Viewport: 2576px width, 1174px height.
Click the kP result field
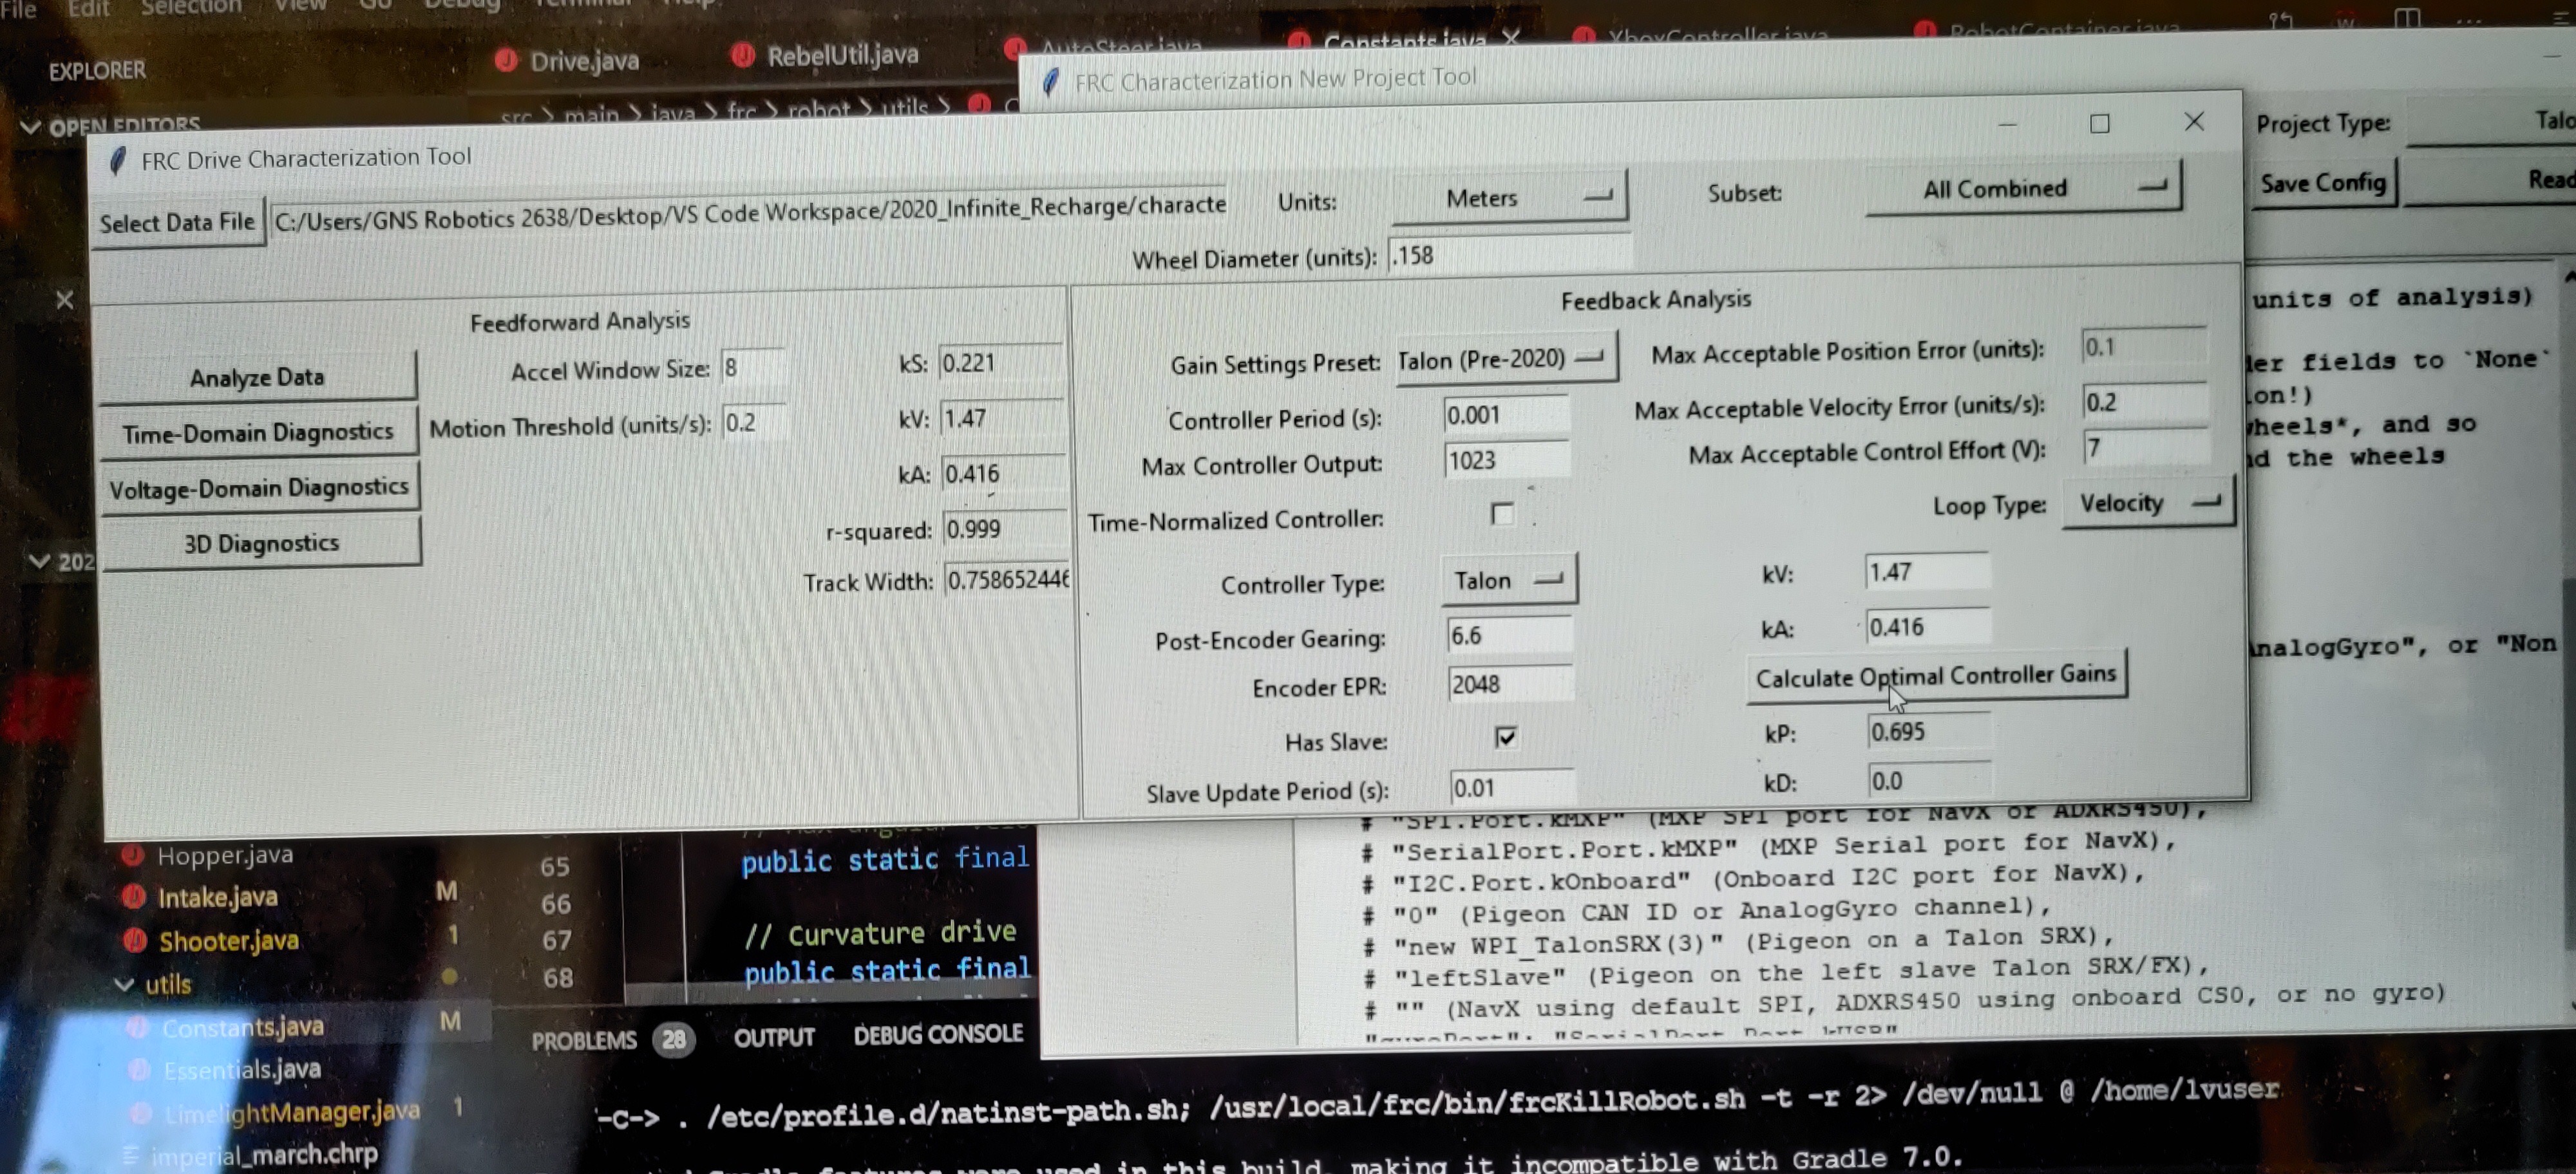(1929, 731)
